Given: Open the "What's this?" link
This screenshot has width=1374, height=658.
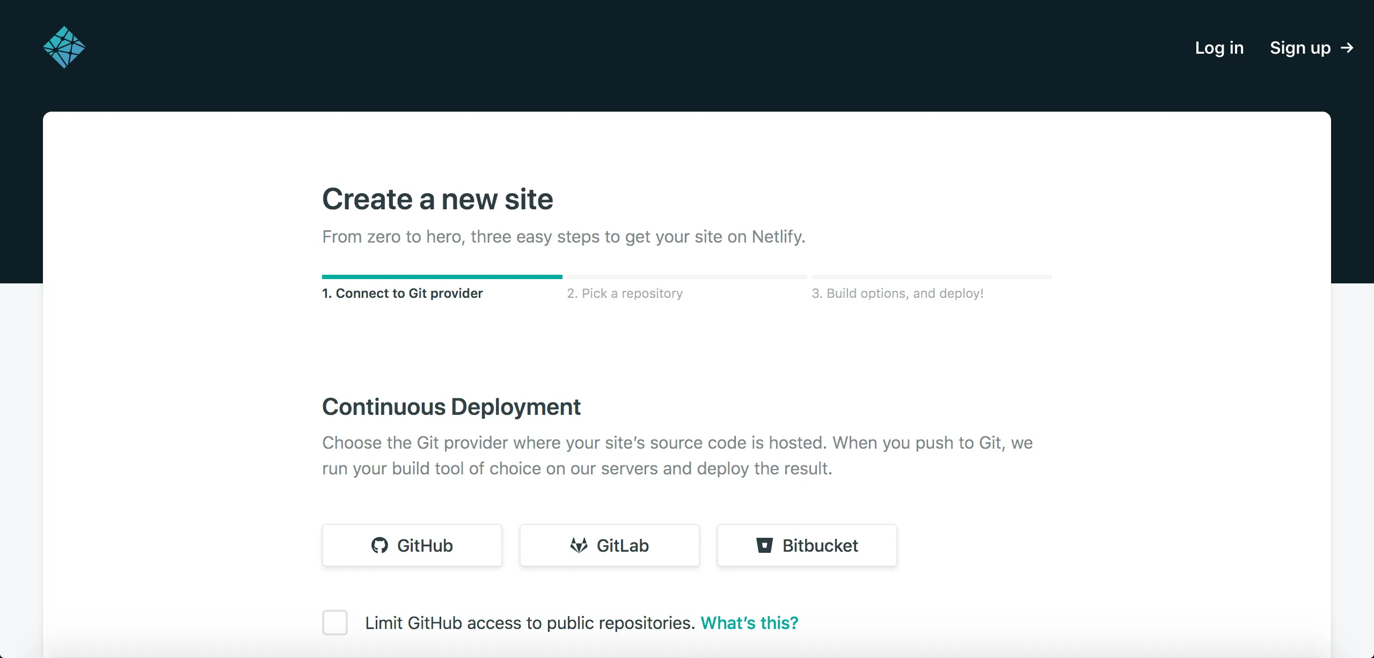Looking at the screenshot, I should tap(750, 623).
